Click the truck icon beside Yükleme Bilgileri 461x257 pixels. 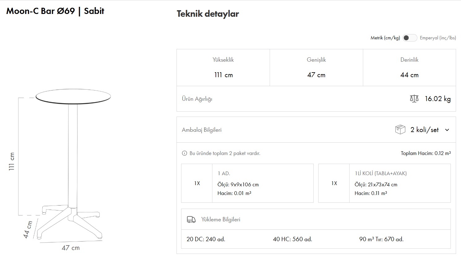click(x=191, y=219)
